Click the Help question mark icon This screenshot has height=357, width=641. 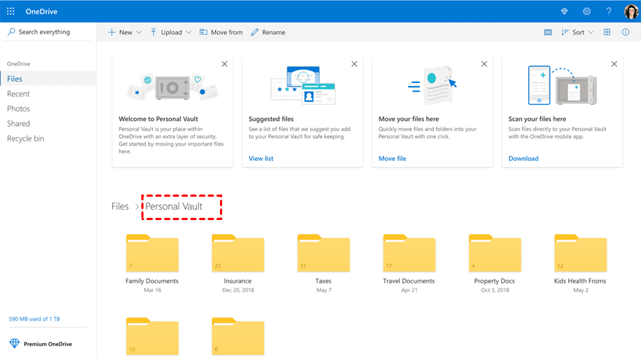[609, 11]
